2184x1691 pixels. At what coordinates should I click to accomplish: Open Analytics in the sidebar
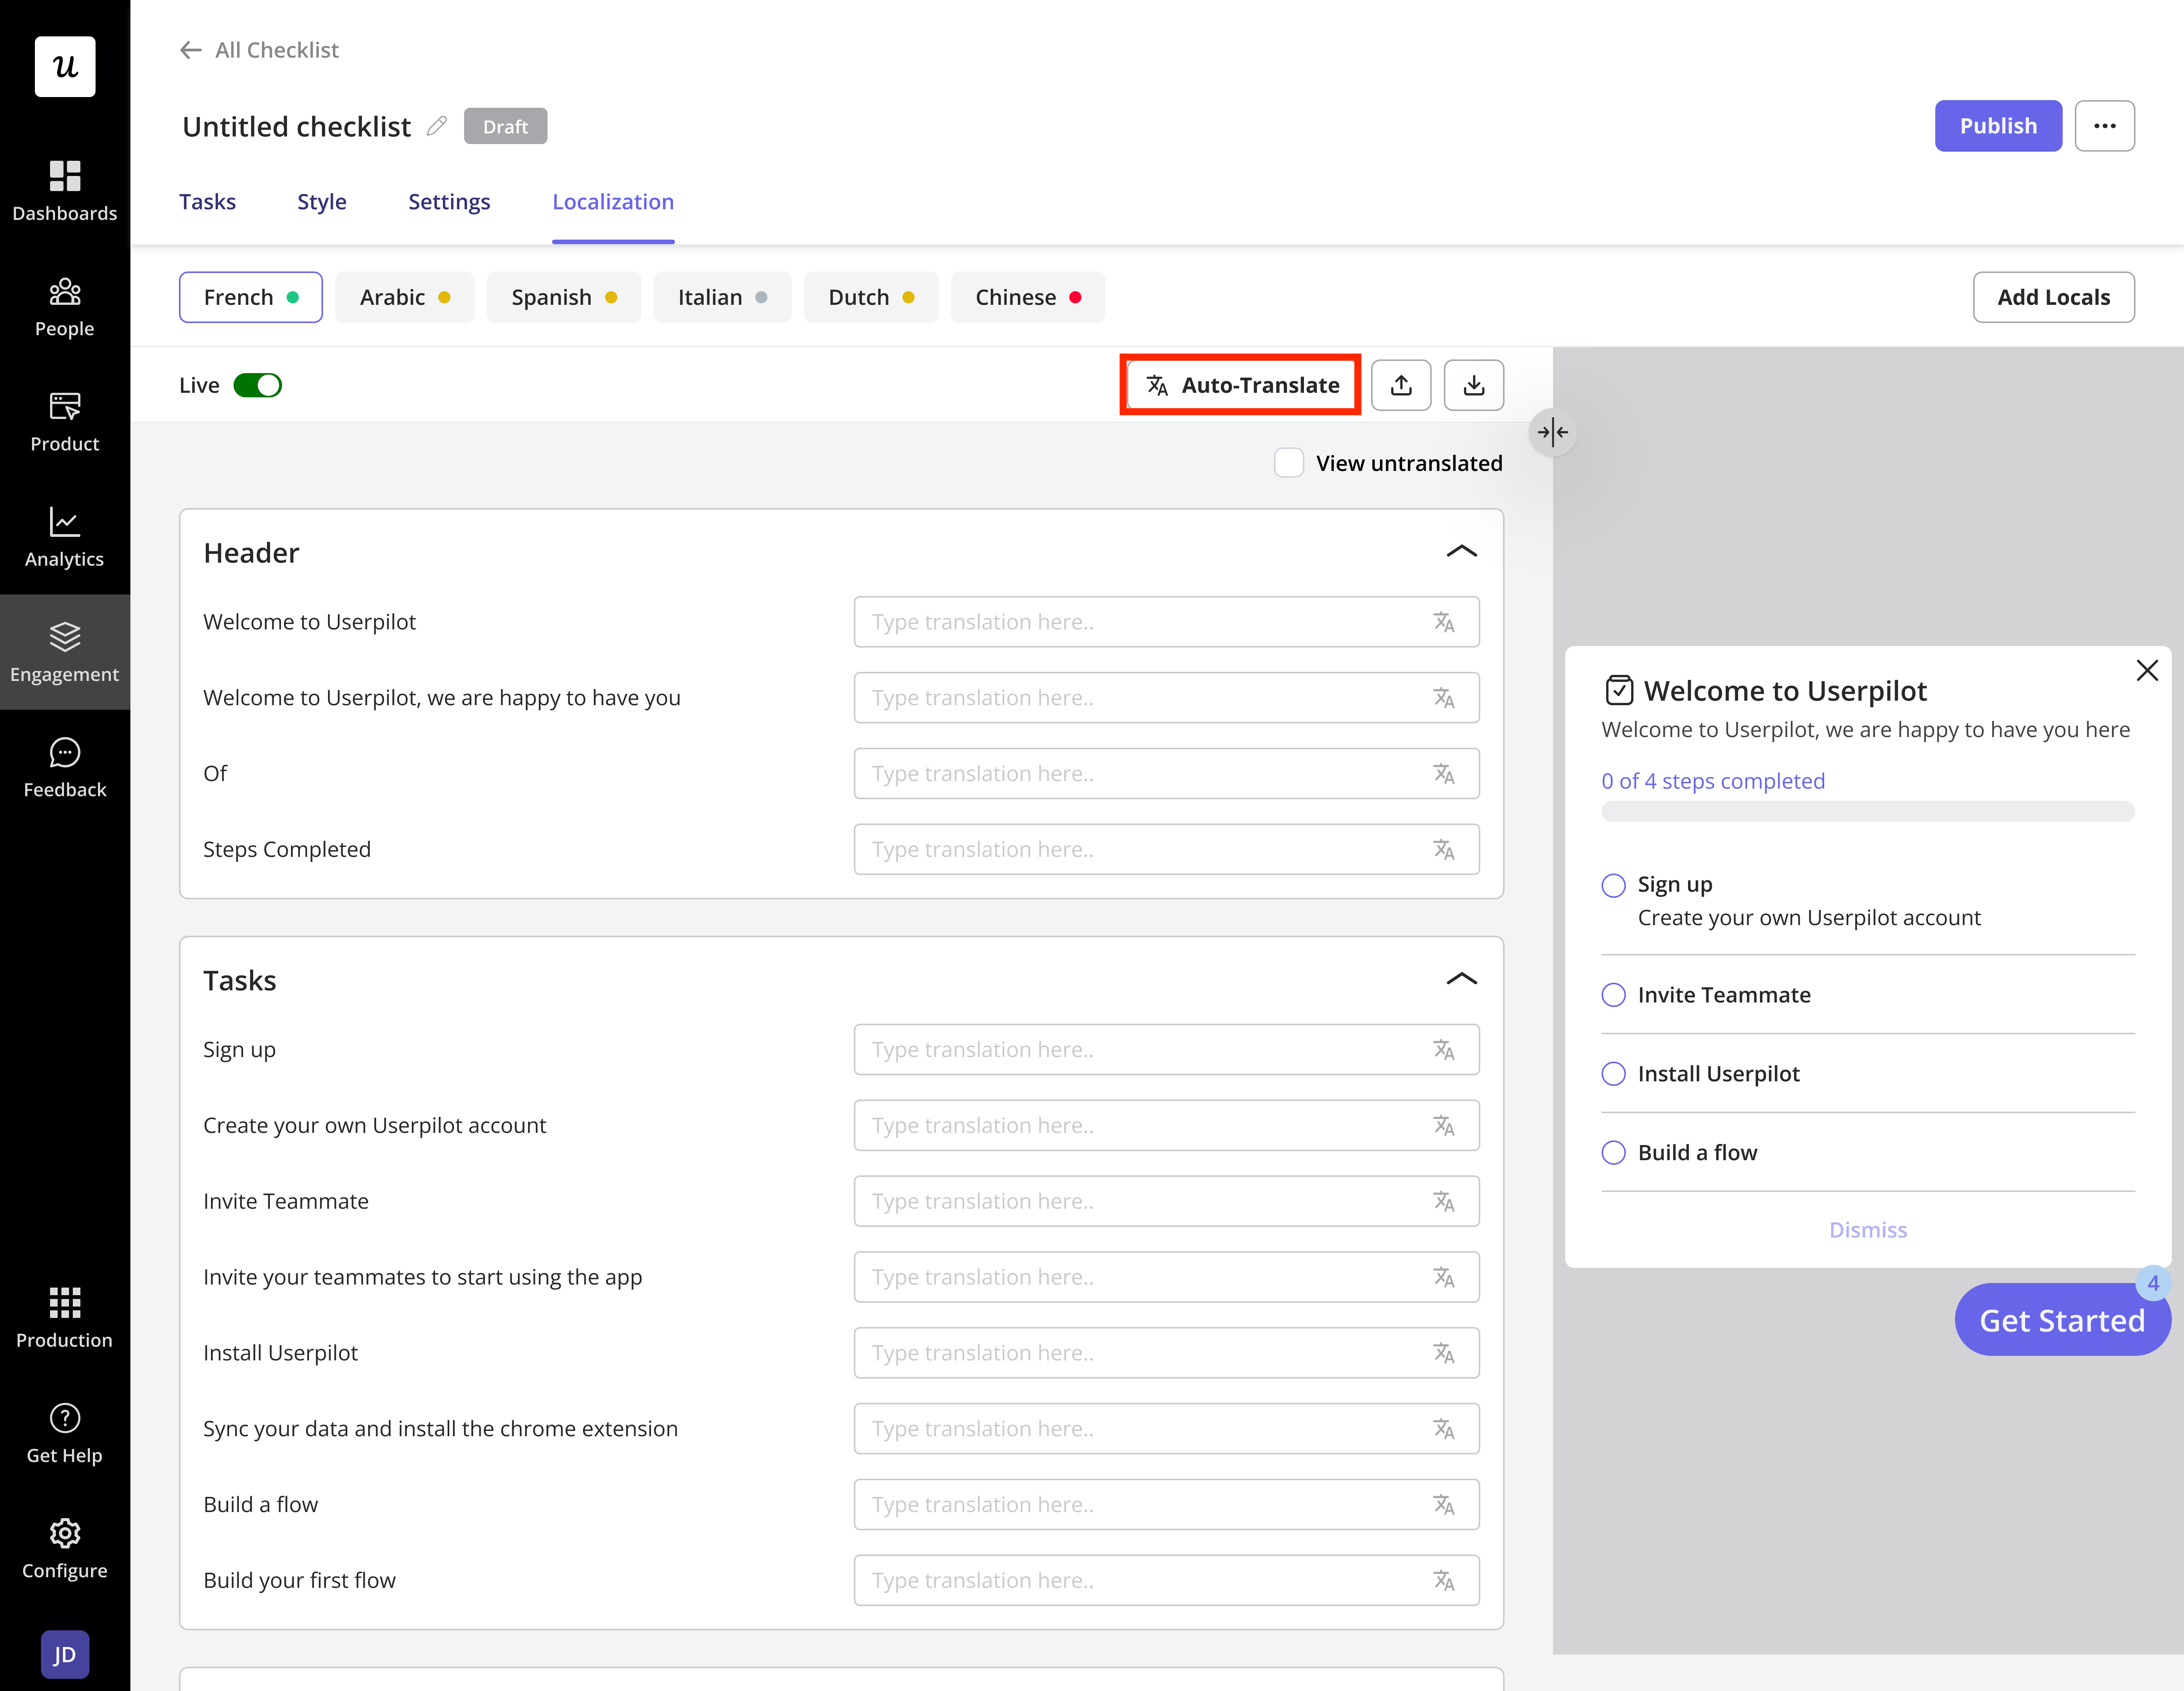point(65,537)
